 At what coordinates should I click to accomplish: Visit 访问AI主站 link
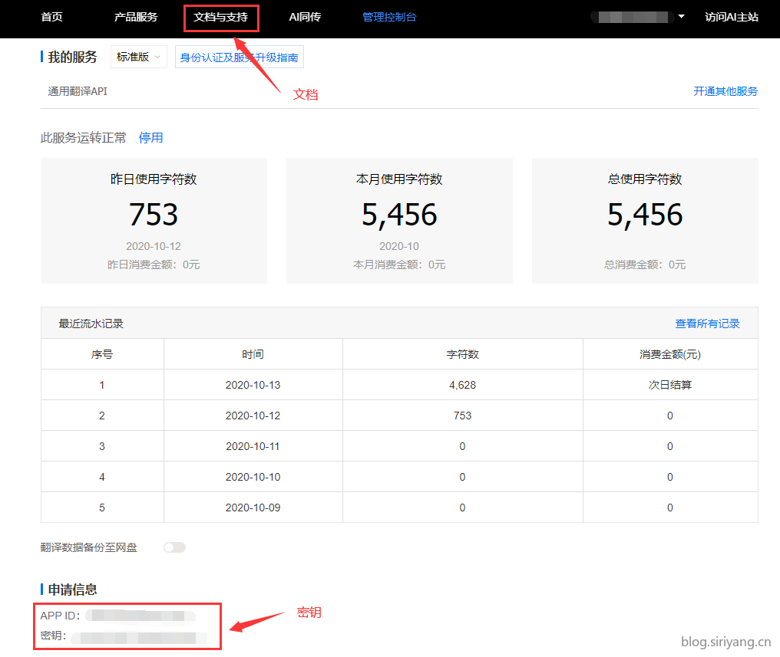pyautogui.click(x=731, y=17)
